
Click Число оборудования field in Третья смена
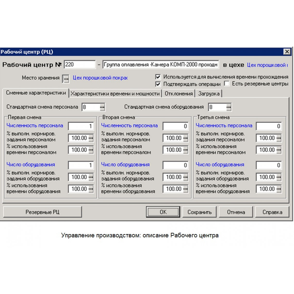tap(269, 165)
